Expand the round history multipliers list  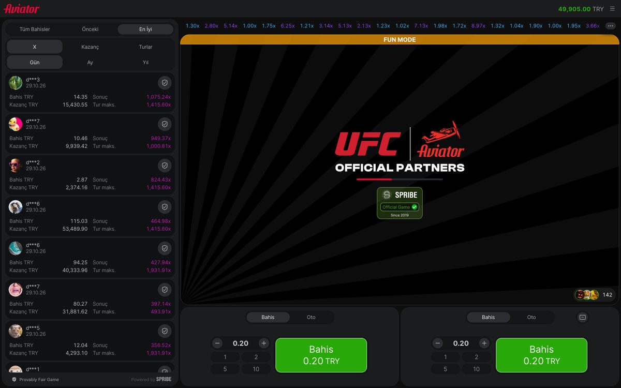point(610,26)
